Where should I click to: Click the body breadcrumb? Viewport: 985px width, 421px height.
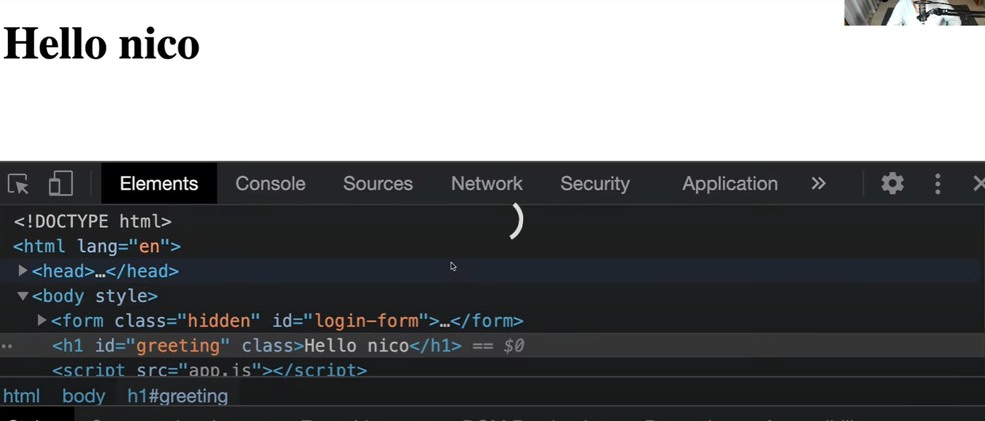point(84,395)
